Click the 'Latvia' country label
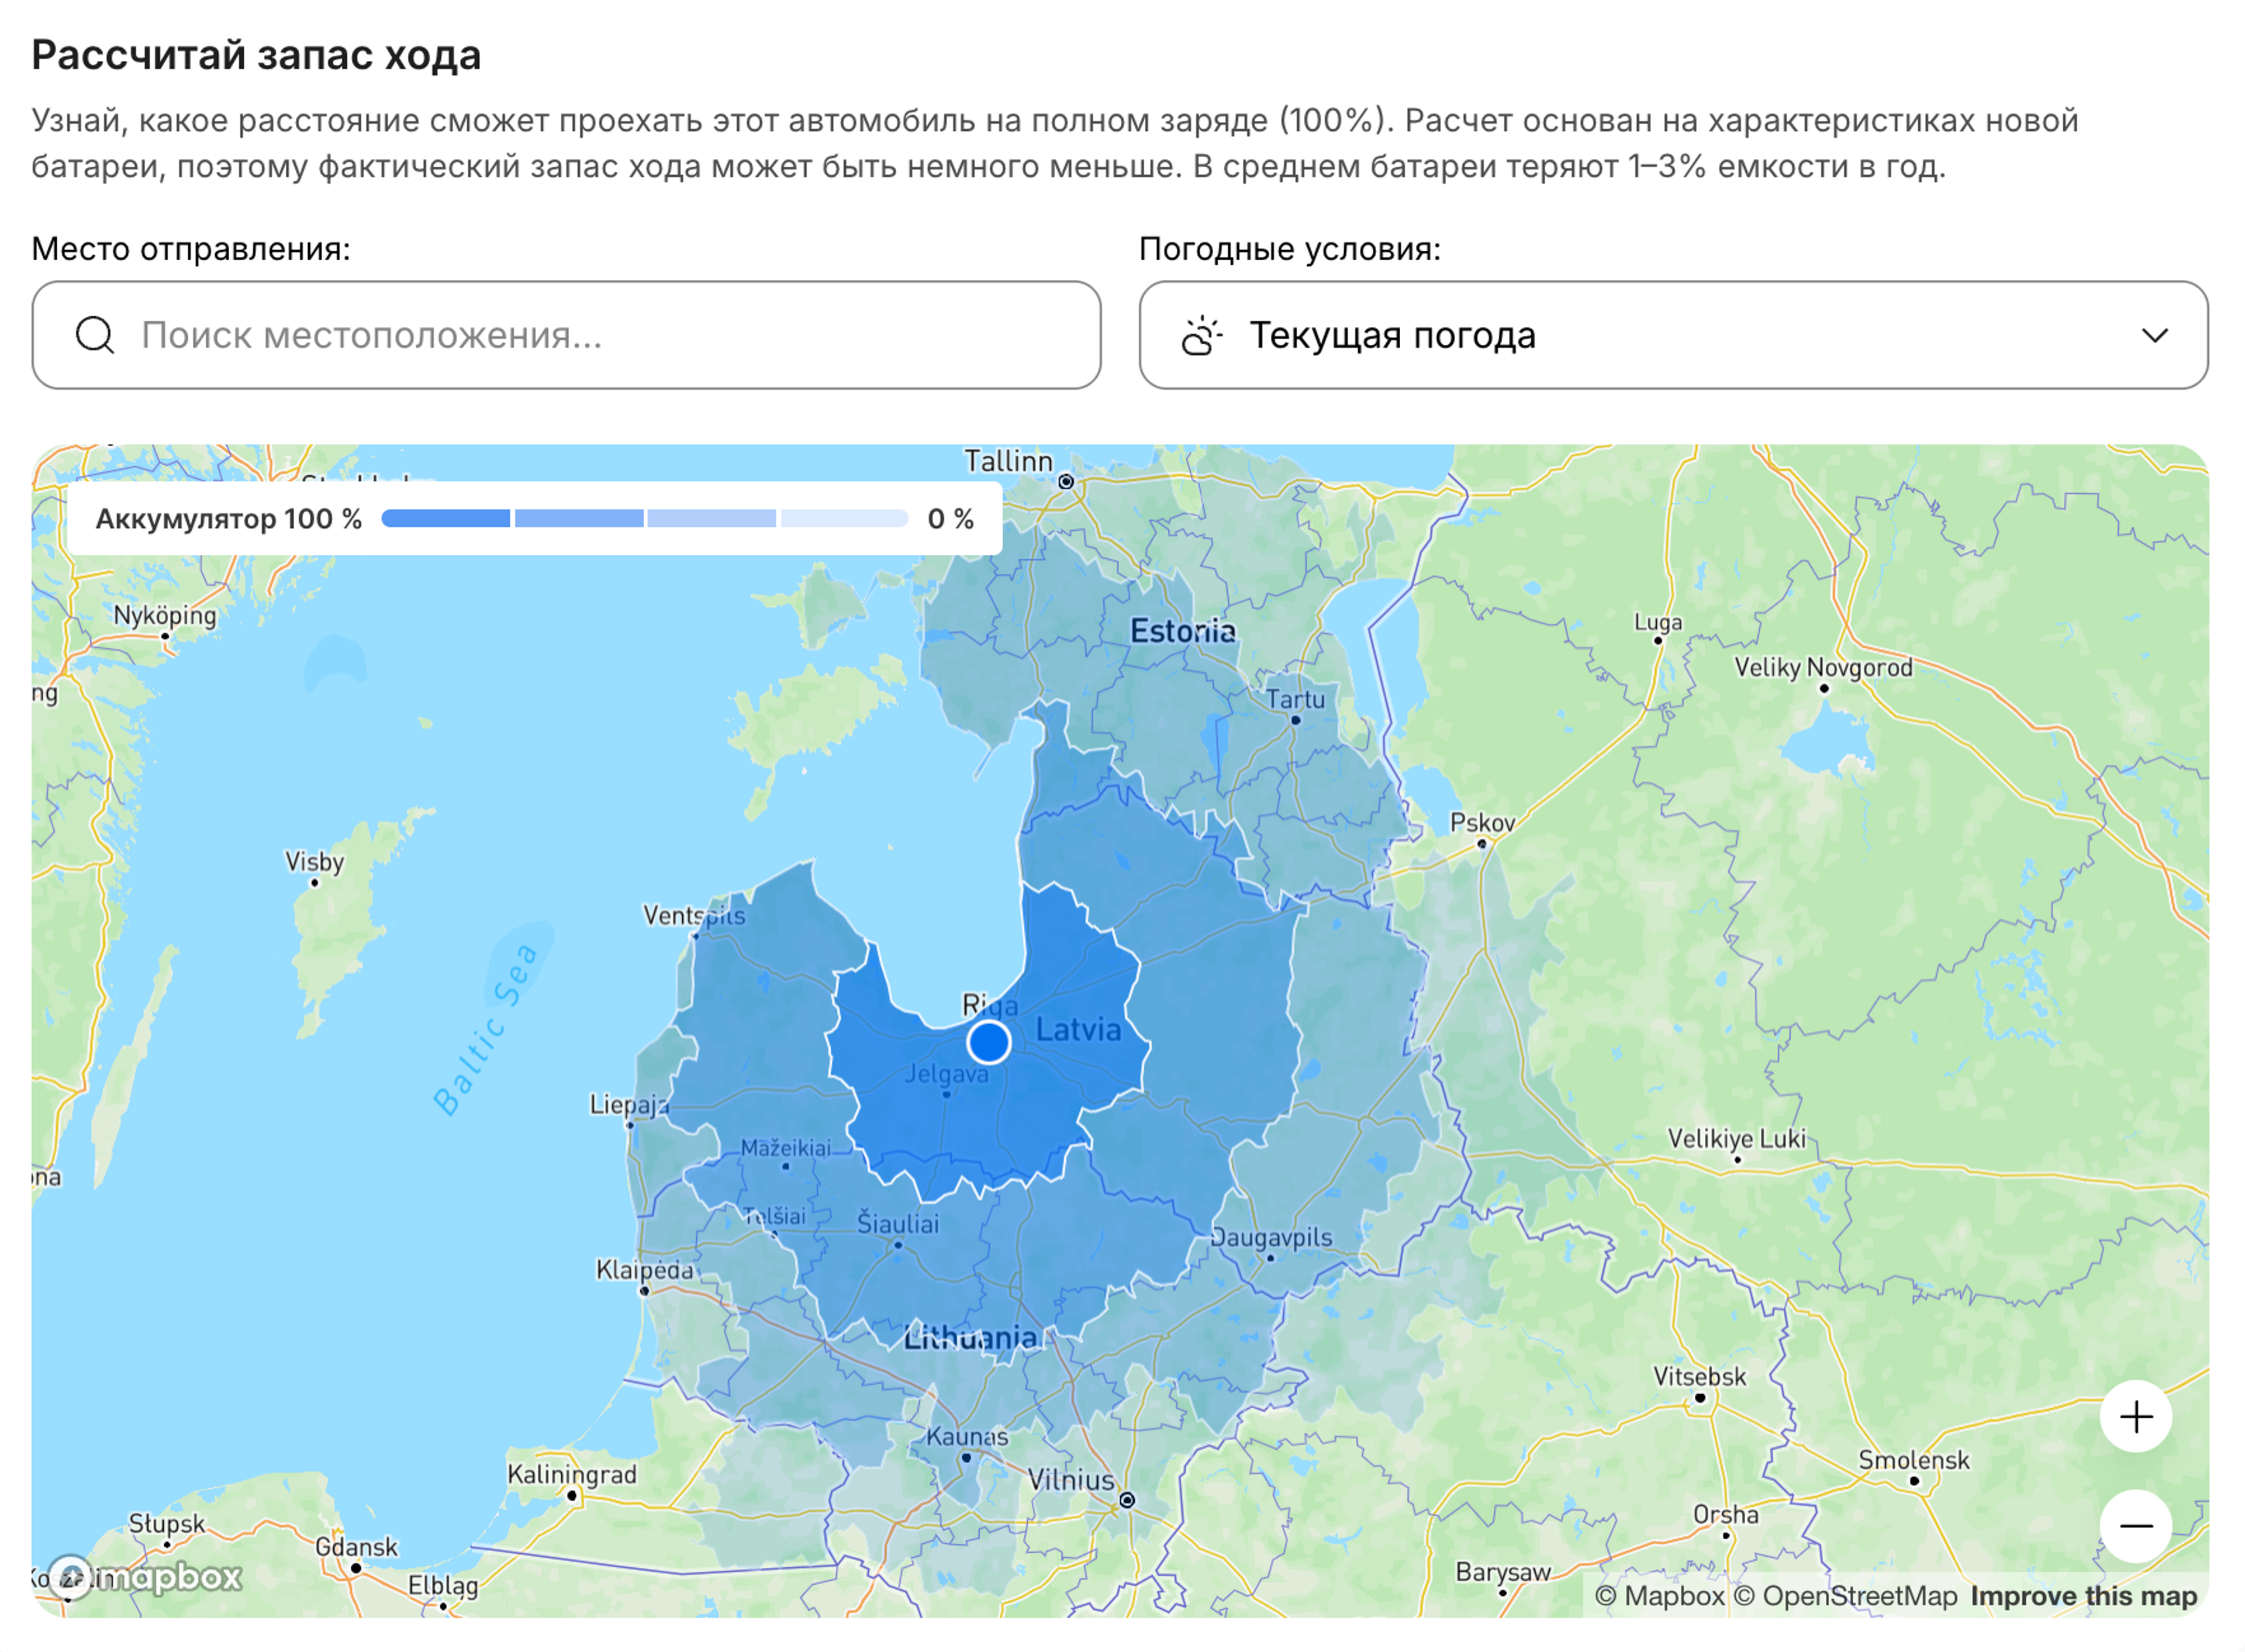Screen dimensions: 2245x1652 point(1078,1029)
